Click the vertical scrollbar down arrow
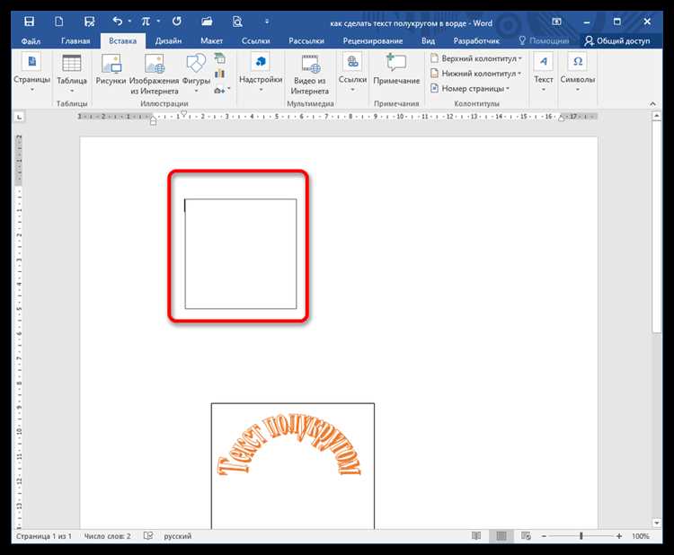Image resolution: width=674 pixels, height=555 pixels. pyautogui.click(x=656, y=524)
